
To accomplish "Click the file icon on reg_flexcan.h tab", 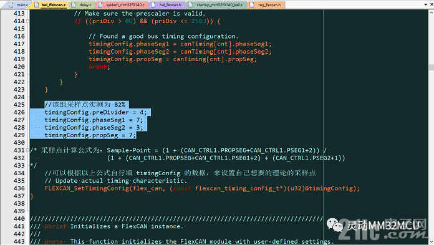I will [x=252, y=5].
